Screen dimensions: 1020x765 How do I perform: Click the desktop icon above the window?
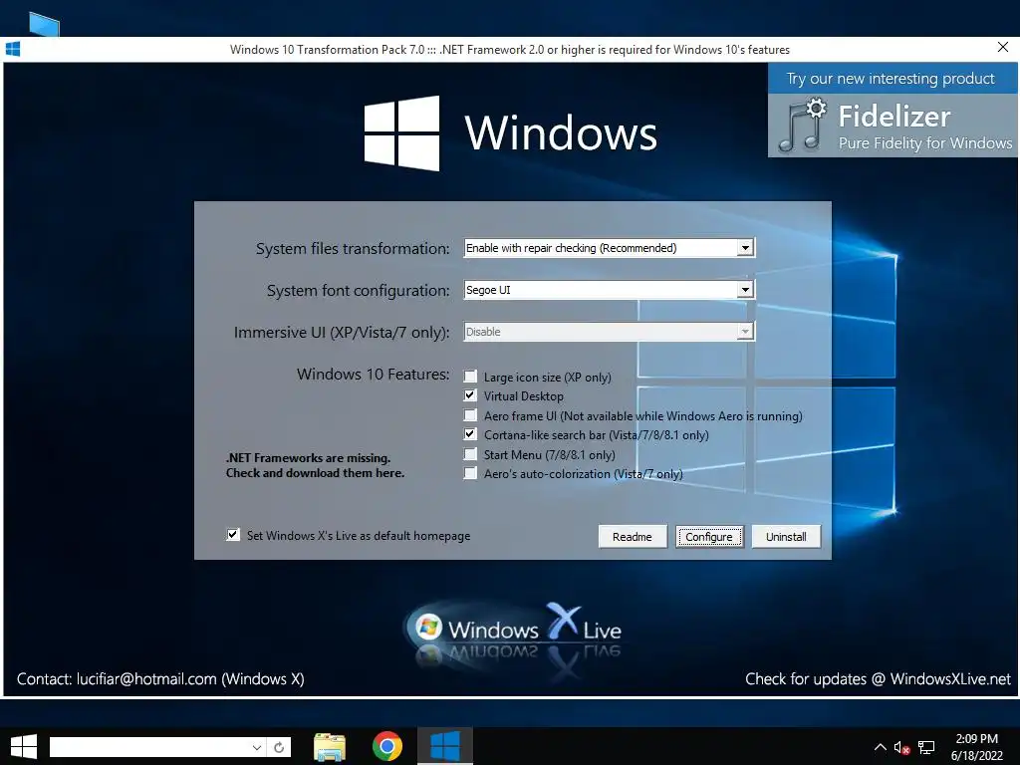tap(44, 25)
